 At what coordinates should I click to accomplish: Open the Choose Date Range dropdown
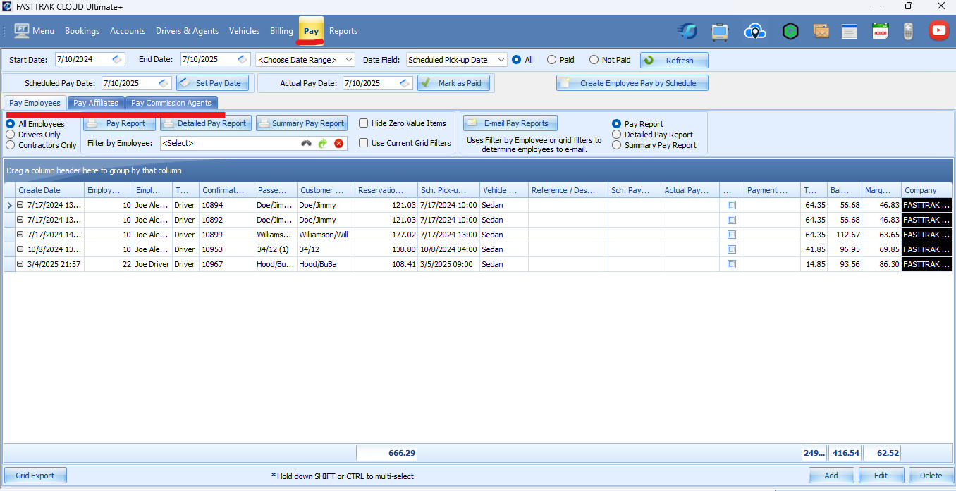305,60
